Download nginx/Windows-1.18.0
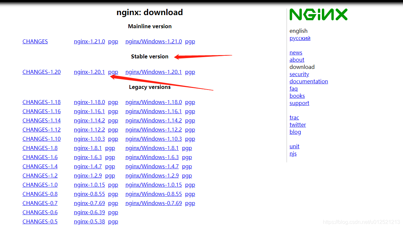 [154, 102]
